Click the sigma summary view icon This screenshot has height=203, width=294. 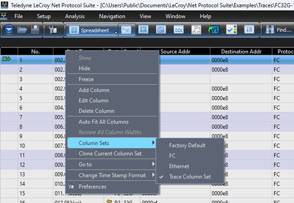(x=143, y=29)
